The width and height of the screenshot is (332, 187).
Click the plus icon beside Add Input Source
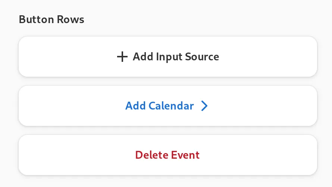122,57
